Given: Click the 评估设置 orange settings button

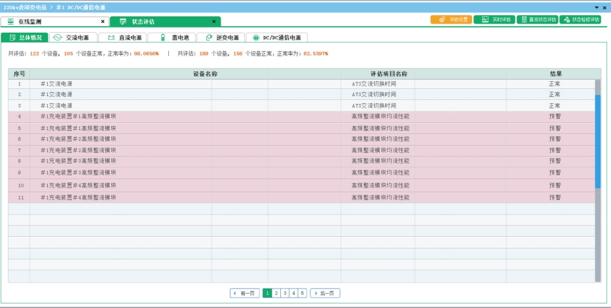Looking at the screenshot, I should click(x=451, y=20).
